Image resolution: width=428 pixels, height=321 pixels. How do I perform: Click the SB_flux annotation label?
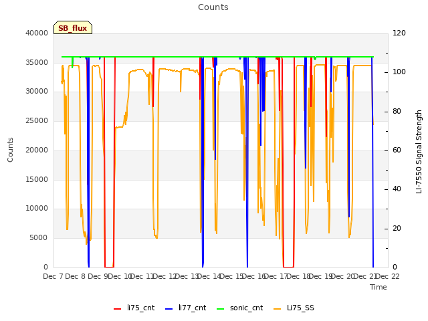(x=73, y=27)
